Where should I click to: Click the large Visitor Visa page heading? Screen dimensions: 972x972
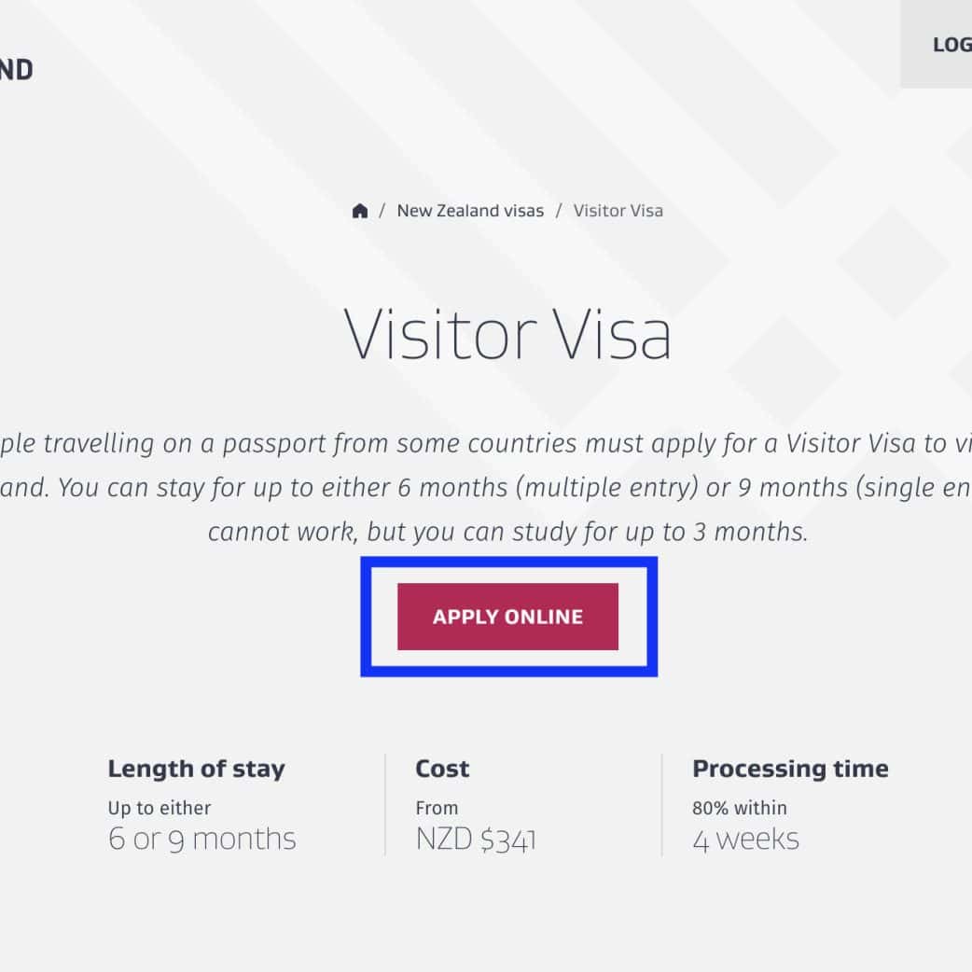click(507, 334)
